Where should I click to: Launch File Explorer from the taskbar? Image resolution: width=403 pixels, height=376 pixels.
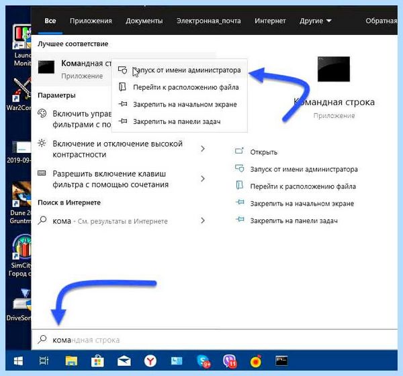coord(71,361)
